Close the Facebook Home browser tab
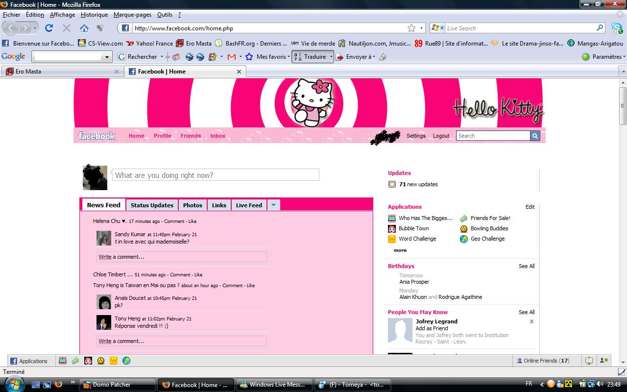This screenshot has height=392, width=627. [x=239, y=72]
